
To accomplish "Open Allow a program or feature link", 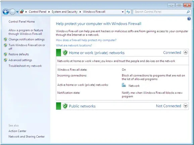I will coord(26,32).
